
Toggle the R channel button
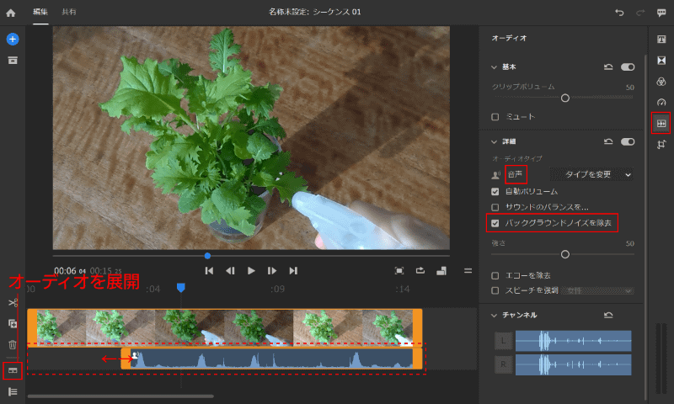pyautogui.click(x=503, y=364)
